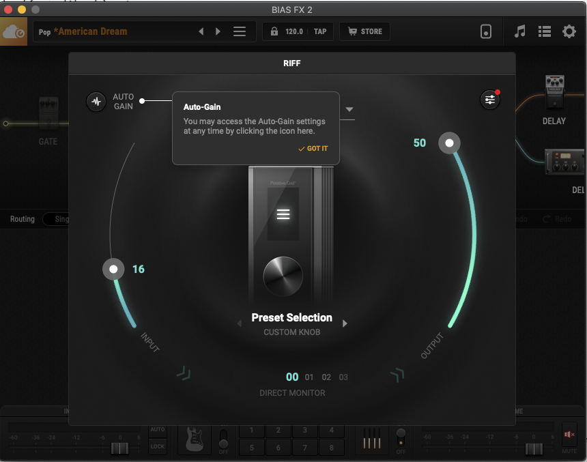
Task: Click the DELAY pedal on the right
Action: point(554,92)
